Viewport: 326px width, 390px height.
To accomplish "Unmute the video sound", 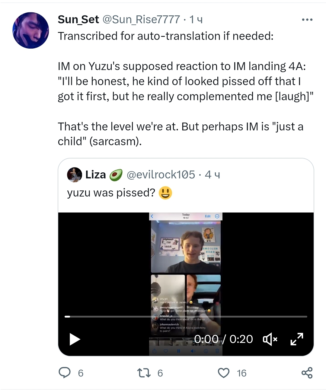I will [270, 340].
